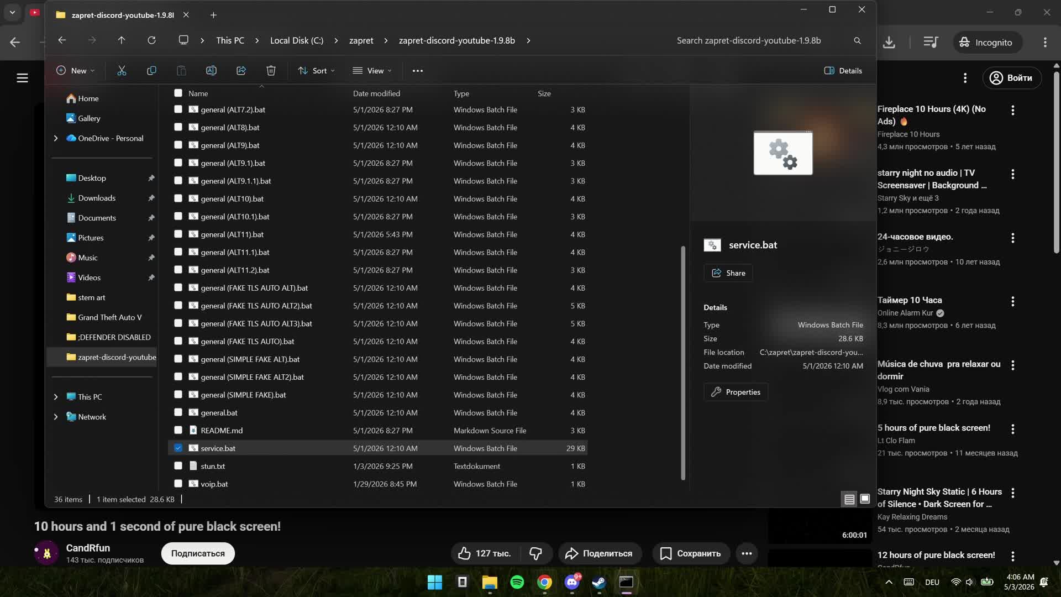
Task: Switch to large thumbnails view icon
Action: pyautogui.click(x=865, y=499)
